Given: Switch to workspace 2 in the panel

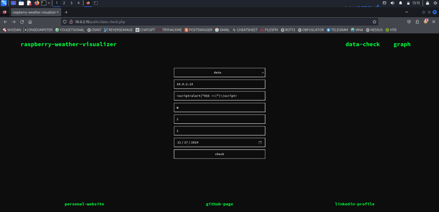Looking at the screenshot, I should click(64, 3).
